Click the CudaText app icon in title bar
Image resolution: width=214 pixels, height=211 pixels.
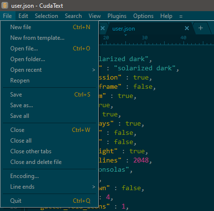coord(5,5)
